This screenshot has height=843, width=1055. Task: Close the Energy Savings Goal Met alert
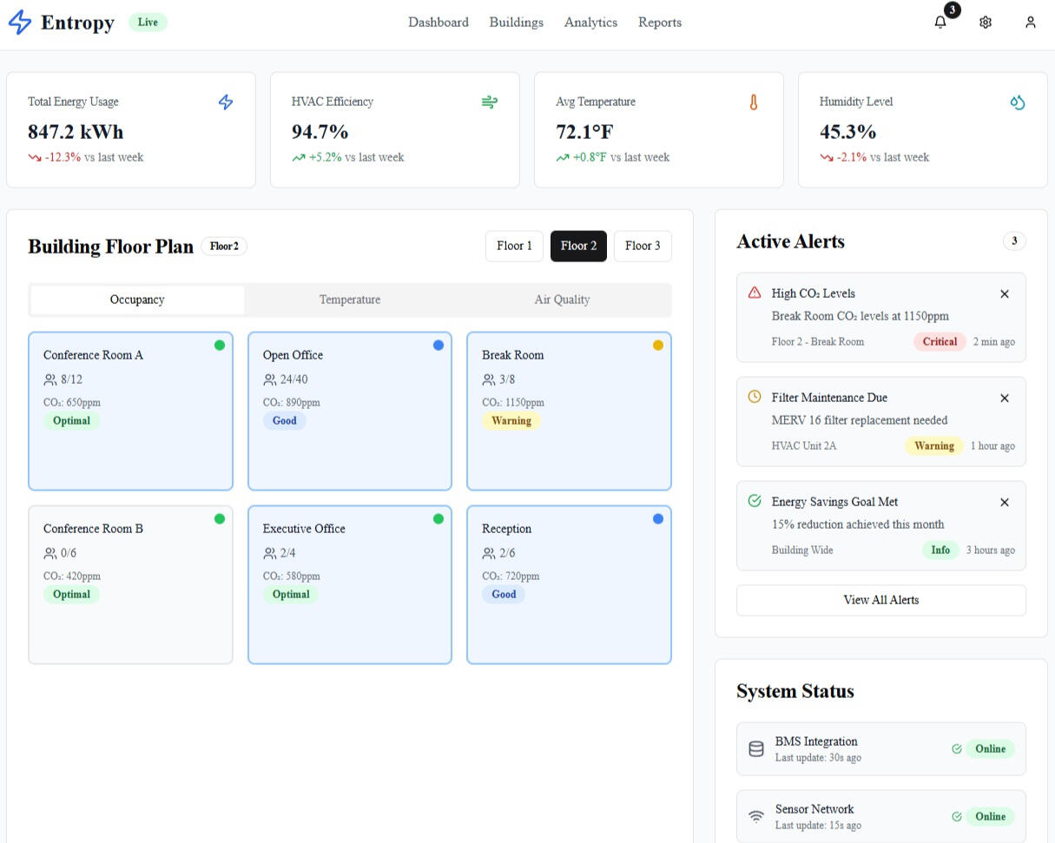point(1005,503)
